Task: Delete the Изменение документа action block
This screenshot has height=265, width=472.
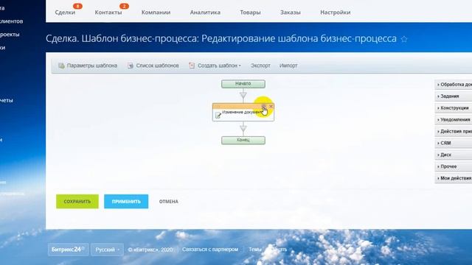Action: pos(271,106)
